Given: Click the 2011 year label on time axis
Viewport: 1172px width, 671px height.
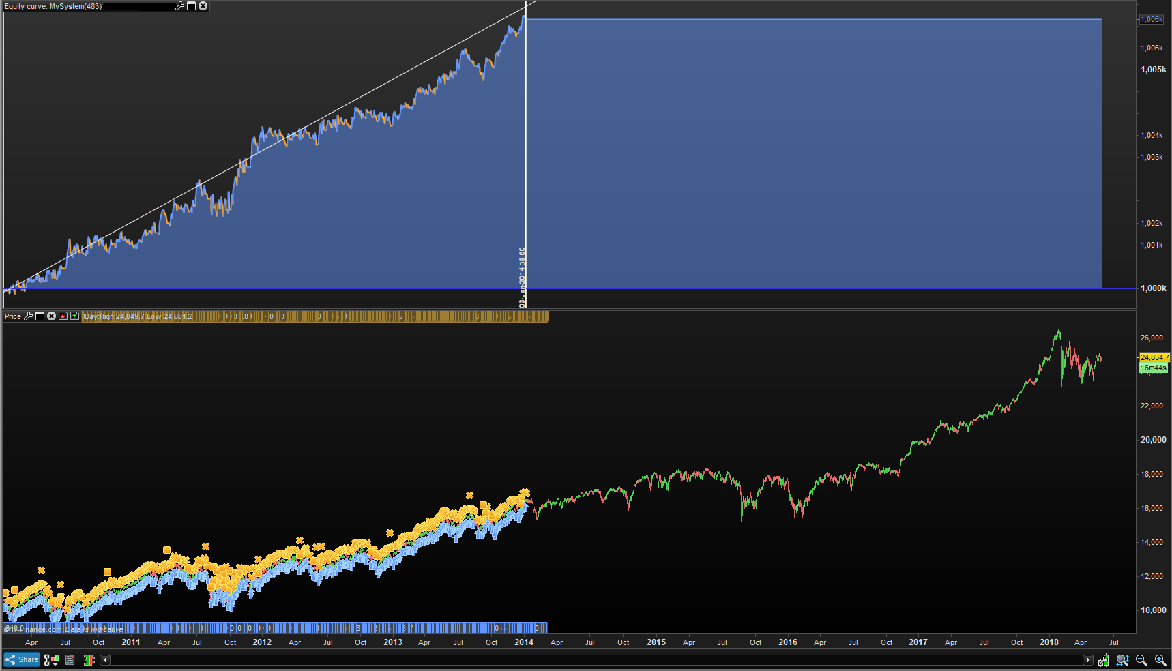Looking at the screenshot, I should [131, 642].
